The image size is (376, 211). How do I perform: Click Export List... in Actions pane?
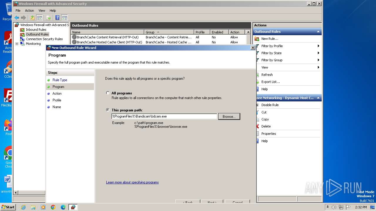[x=271, y=82]
